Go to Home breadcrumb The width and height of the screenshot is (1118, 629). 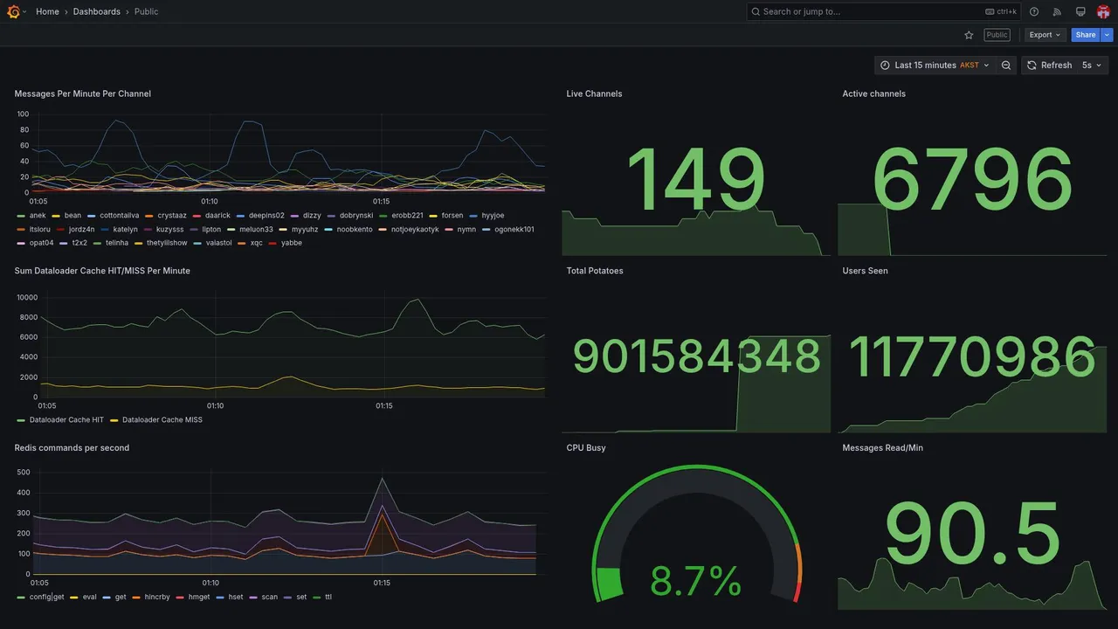[x=47, y=11]
